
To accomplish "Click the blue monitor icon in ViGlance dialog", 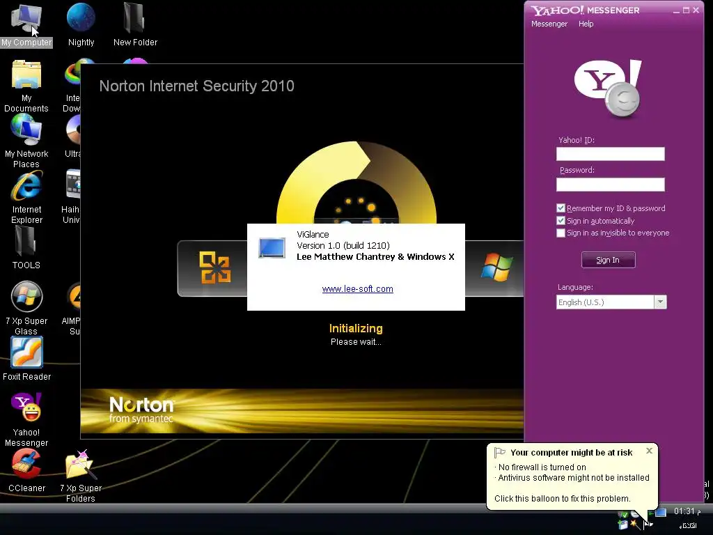I will pyautogui.click(x=272, y=248).
